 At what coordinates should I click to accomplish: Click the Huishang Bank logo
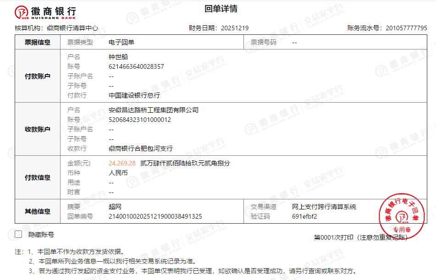tap(45, 11)
